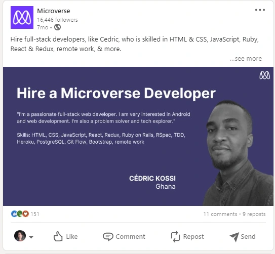Expand post text with see more

[246, 59]
